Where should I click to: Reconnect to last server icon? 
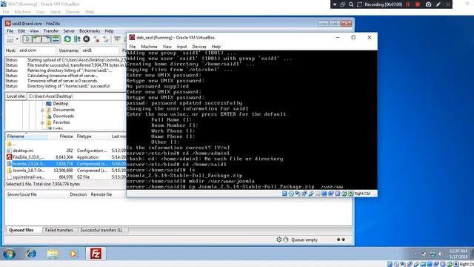pos(106,39)
